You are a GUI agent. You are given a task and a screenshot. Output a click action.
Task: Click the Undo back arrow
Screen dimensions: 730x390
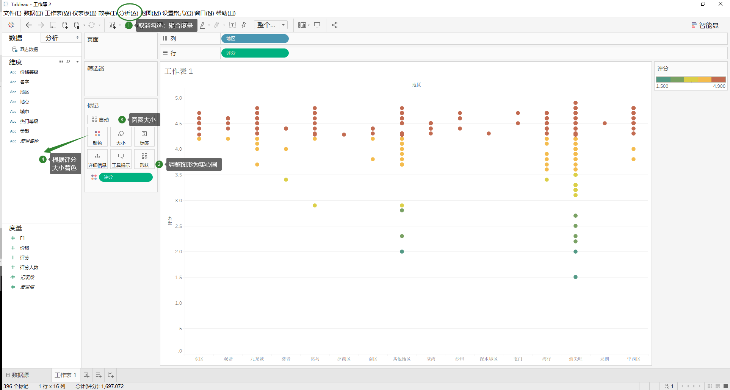click(x=29, y=25)
